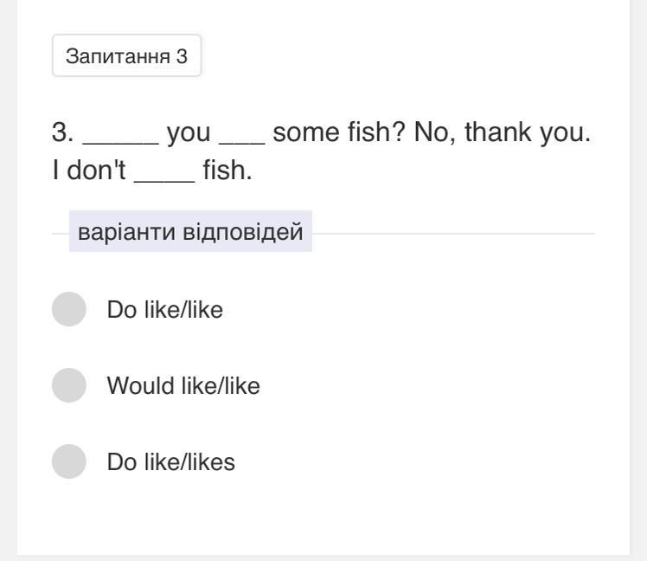Click the empty white area under "Do like/likes"

(x=323, y=515)
